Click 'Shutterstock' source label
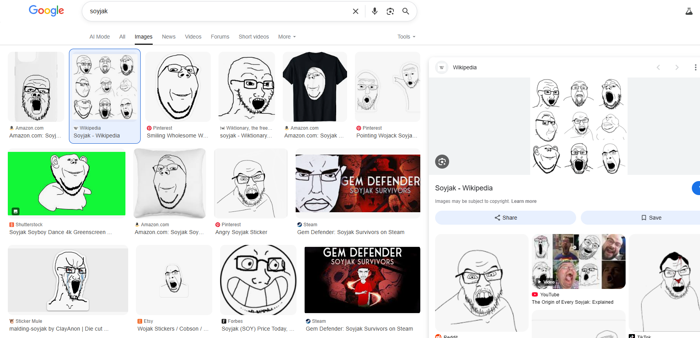Image resolution: width=700 pixels, height=338 pixels. [x=29, y=225]
